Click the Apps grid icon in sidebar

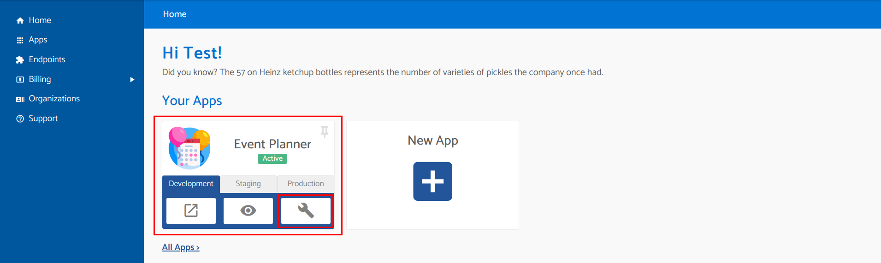pyautogui.click(x=20, y=41)
